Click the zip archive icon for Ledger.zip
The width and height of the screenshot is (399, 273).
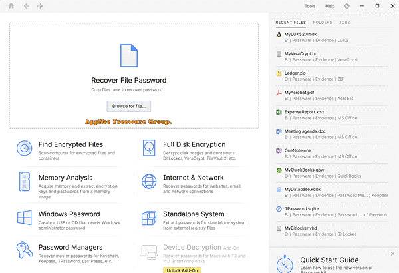(x=279, y=73)
